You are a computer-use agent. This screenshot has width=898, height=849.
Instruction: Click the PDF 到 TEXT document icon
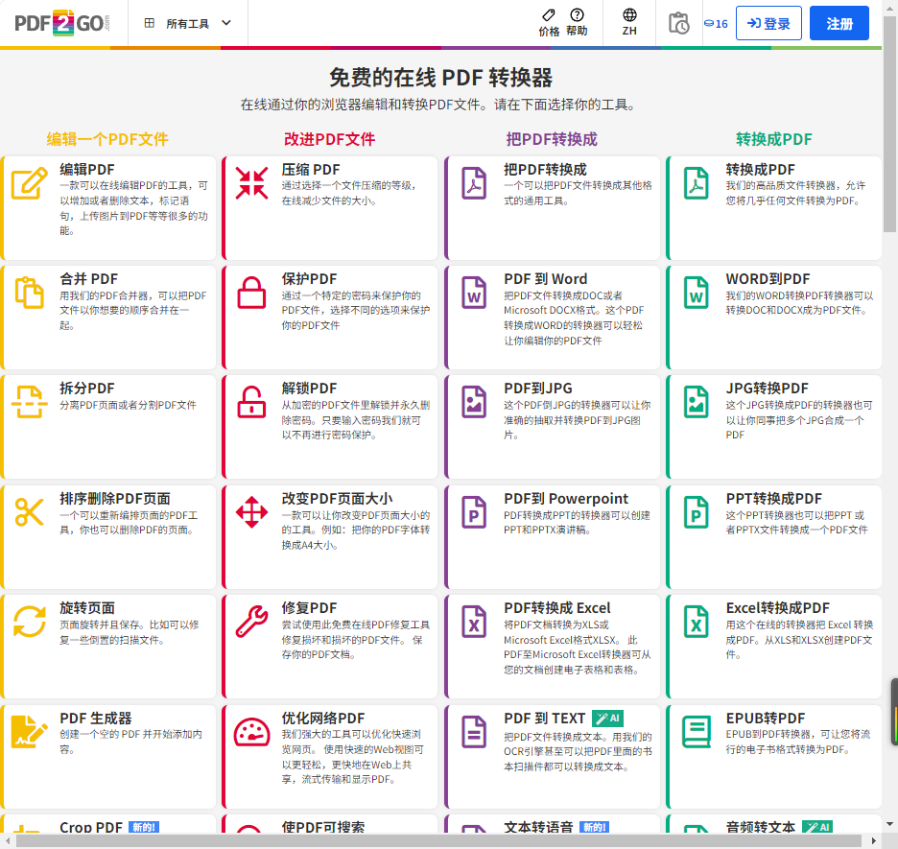474,731
